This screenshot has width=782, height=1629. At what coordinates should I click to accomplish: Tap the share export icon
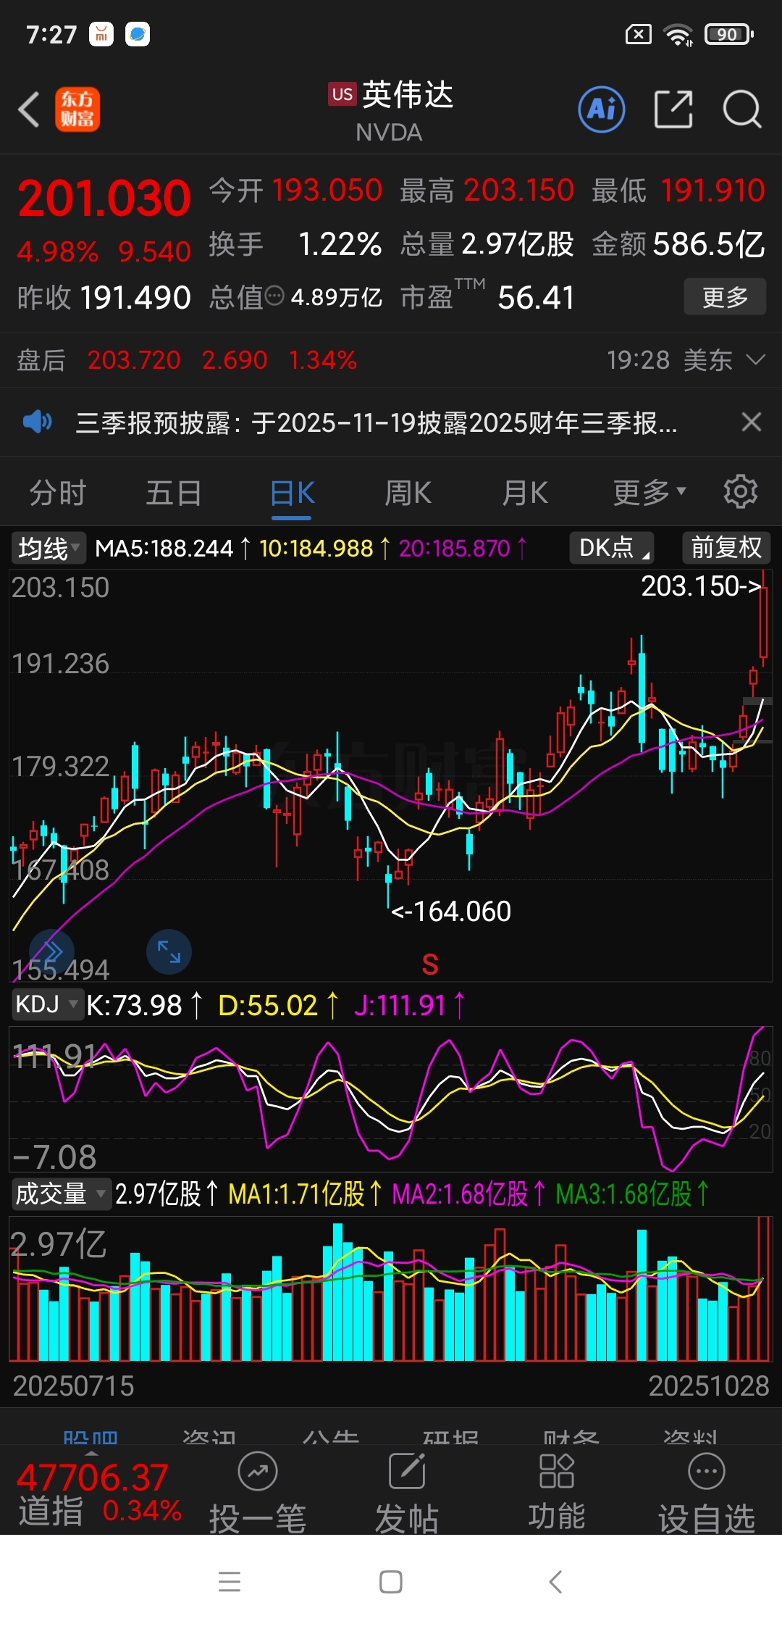coord(673,109)
